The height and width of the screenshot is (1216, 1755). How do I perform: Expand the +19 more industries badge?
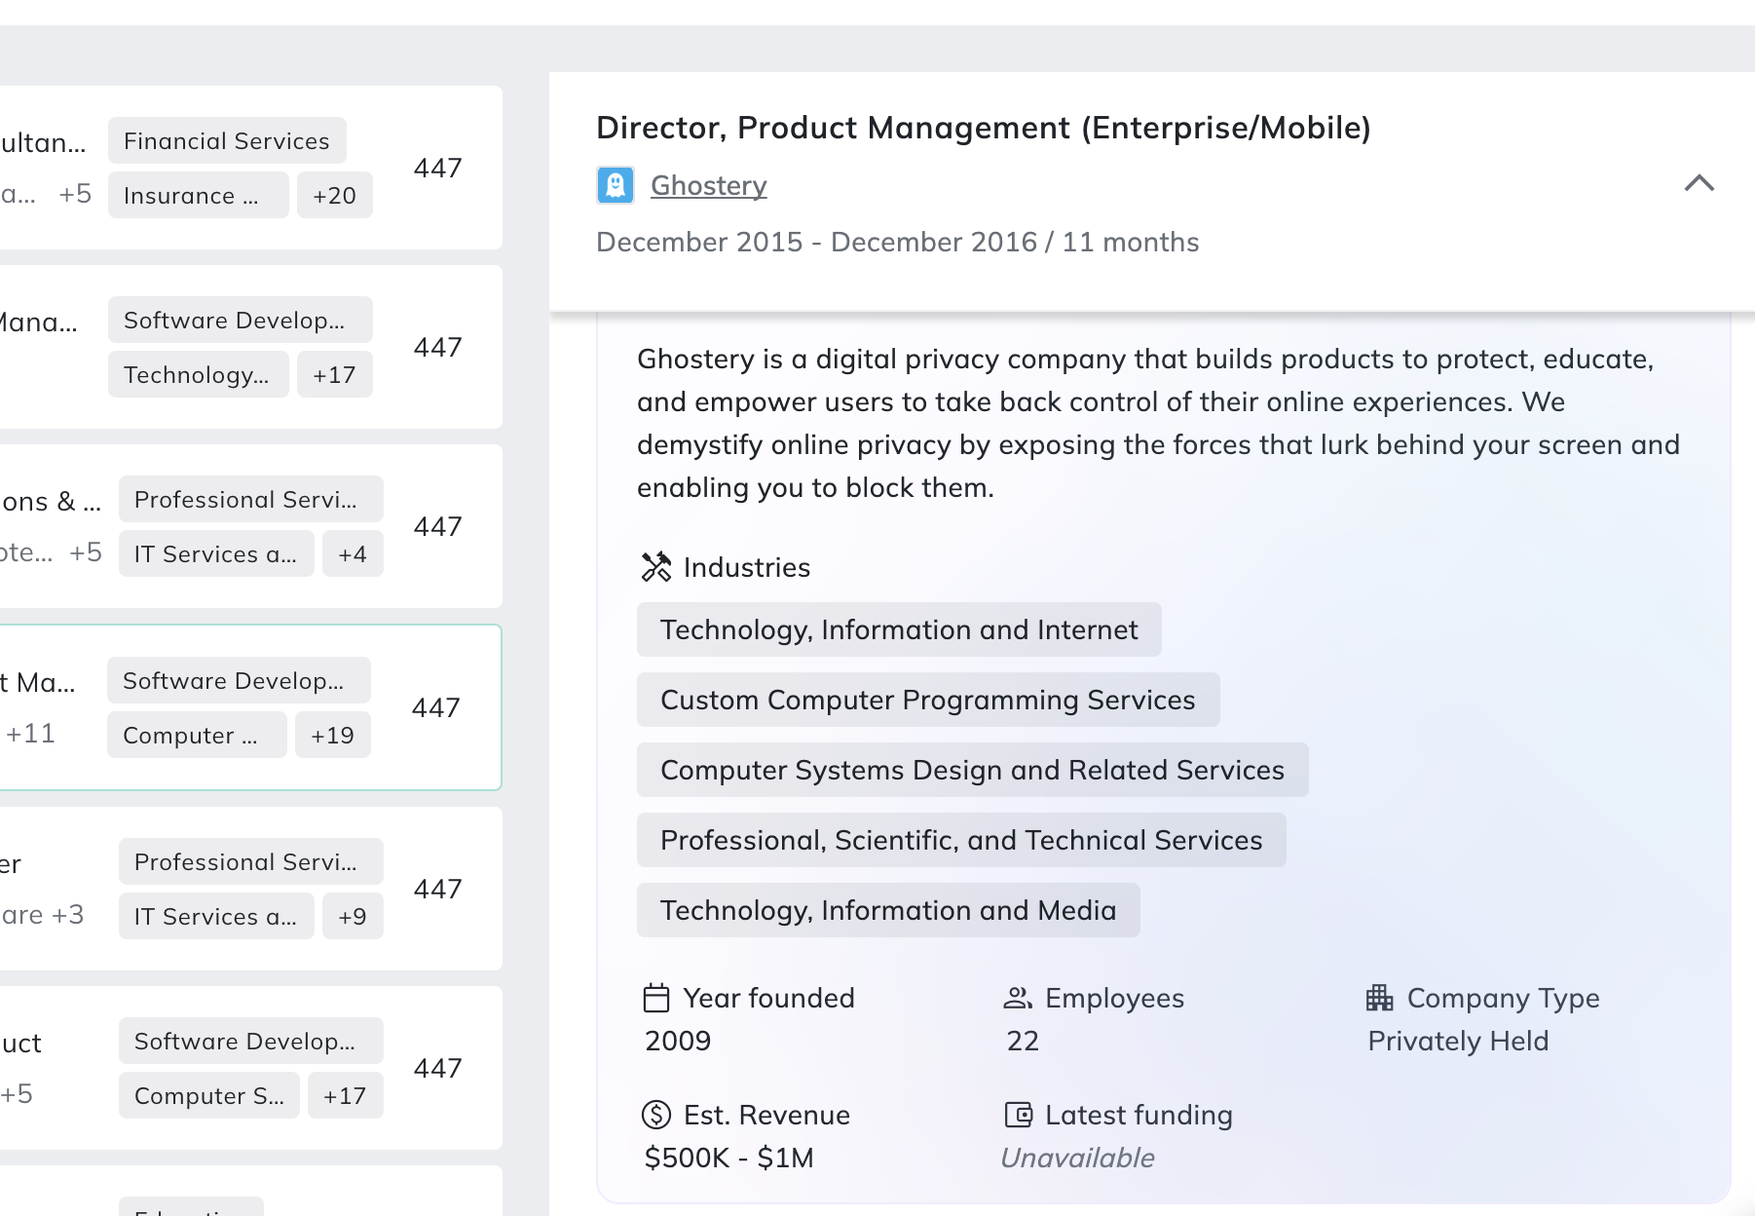pyautogui.click(x=332, y=735)
